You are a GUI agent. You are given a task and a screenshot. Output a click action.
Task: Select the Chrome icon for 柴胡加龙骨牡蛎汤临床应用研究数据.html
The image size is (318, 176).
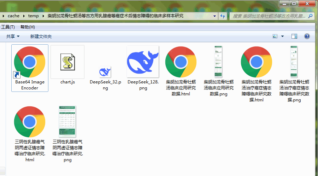point(181,62)
